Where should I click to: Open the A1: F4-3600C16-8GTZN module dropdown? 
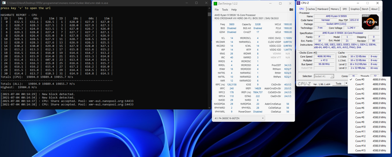tap(239, 118)
